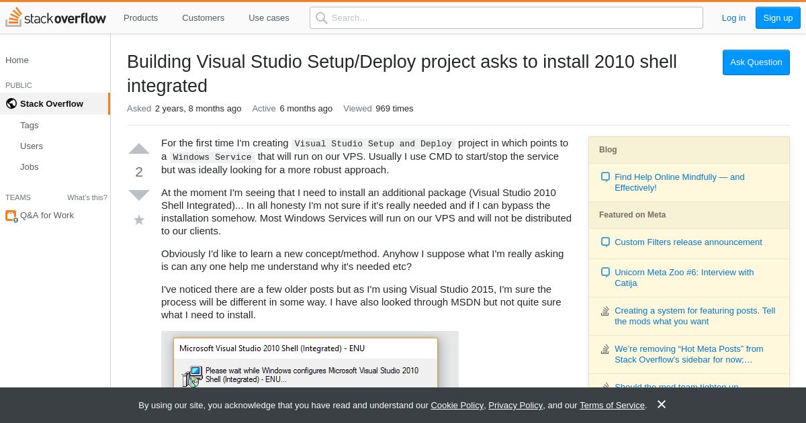Open Find Help Online Mindfully blog post

tap(680, 183)
